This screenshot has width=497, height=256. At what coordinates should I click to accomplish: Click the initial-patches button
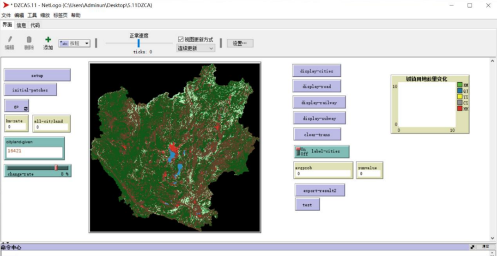[31, 89]
